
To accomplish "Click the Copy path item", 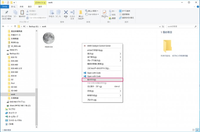I will point(32,14).
